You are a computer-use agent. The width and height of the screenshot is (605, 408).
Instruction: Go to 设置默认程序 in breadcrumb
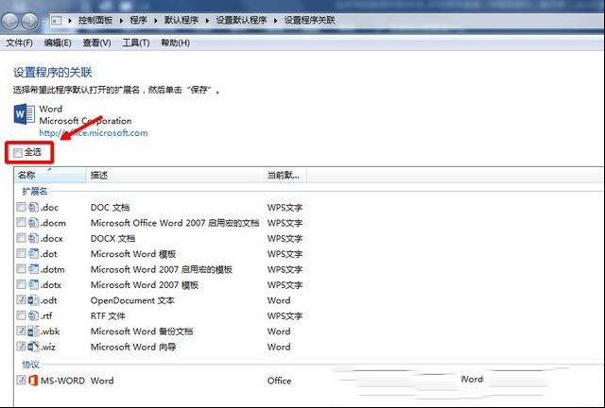241,21
